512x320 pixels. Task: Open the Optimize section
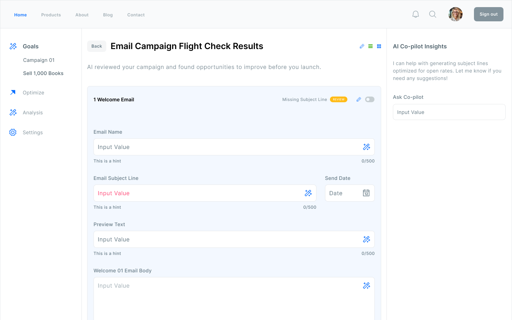(33, 93)
